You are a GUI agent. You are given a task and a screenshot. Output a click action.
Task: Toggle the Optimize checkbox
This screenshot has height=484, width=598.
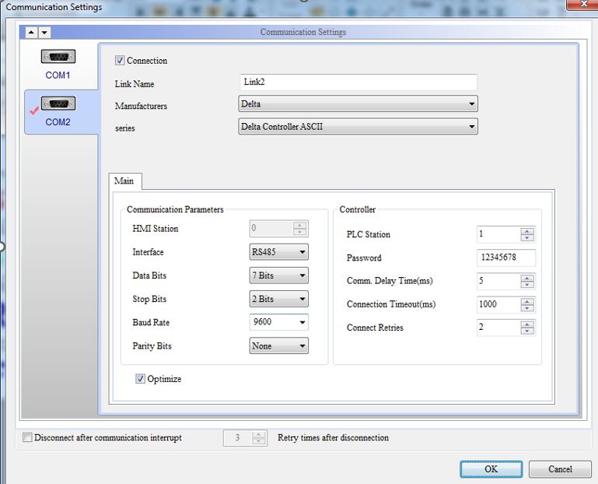tap(141, 379)
